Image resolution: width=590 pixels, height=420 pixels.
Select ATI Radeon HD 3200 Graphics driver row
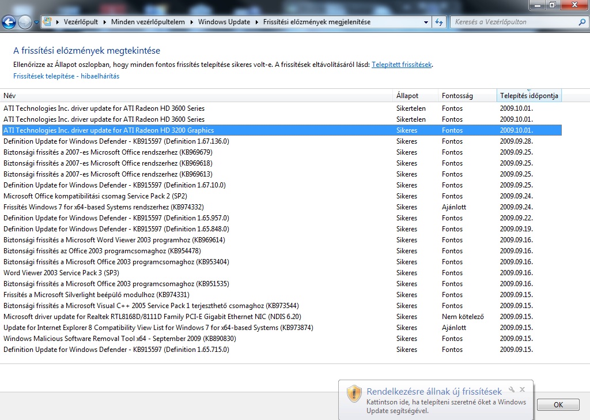pyautogui.click(x=282, y=130)
